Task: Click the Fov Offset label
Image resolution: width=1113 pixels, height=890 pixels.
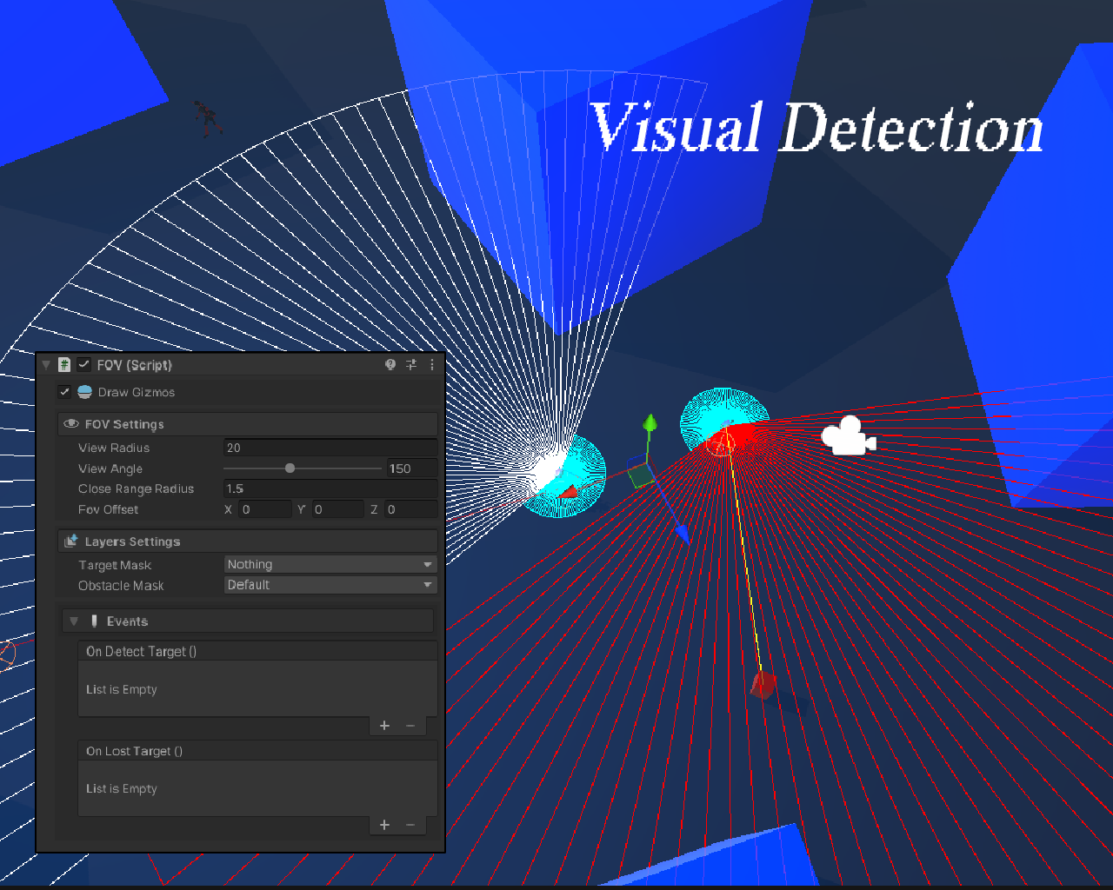Action: point(109,509)
